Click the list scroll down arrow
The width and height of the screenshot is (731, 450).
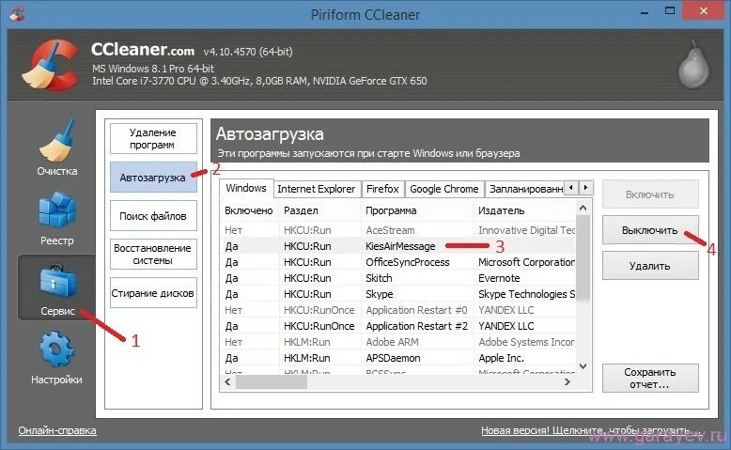[x=583, y=366]
